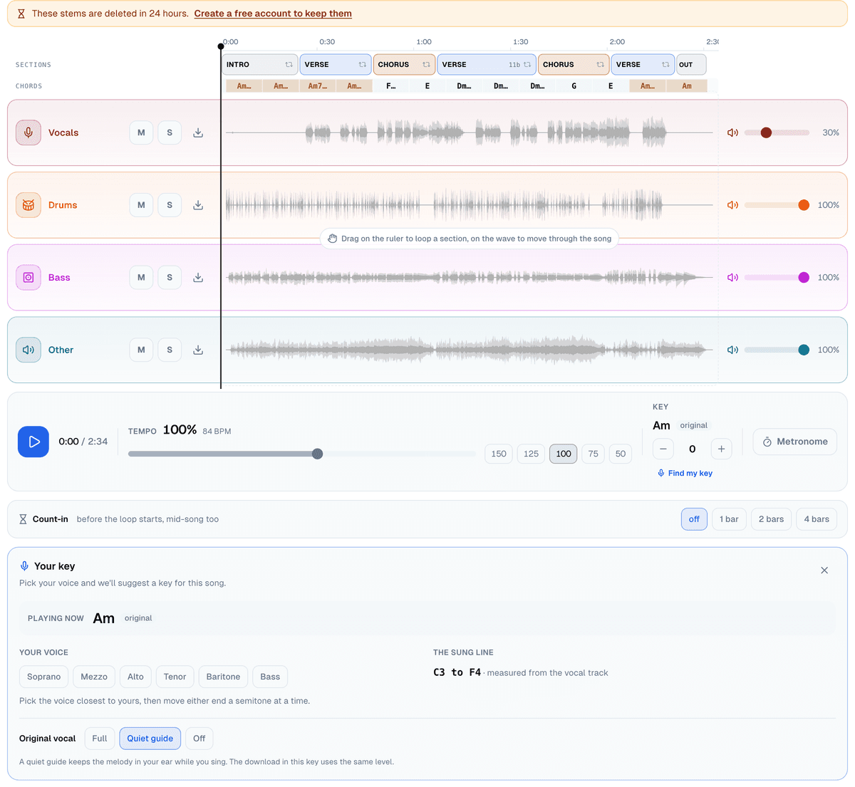This screenshot has height=787, width=855.
Task: Lower key with minus button
Action: tap(663, 449)
